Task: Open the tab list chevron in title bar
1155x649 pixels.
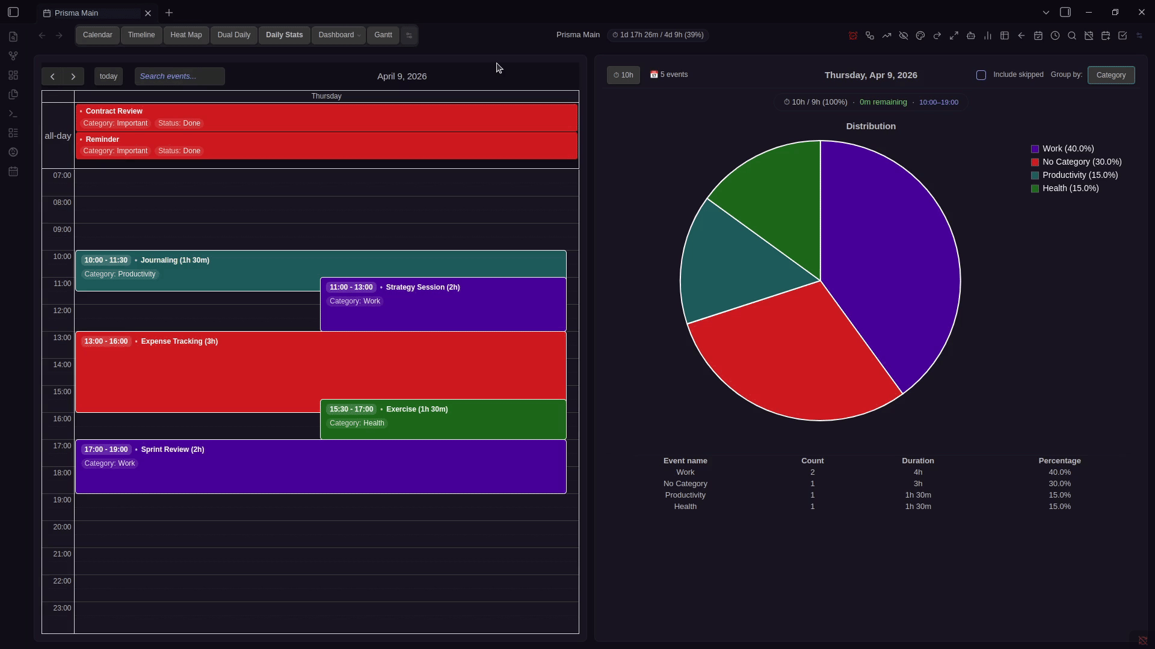Action: [x=1046, y=12]
